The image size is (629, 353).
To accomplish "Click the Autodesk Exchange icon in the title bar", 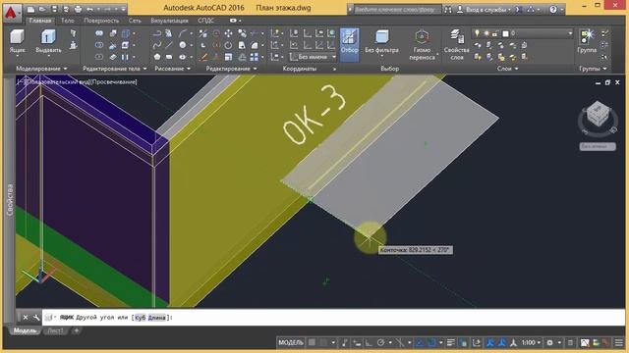I will [518, 9].
